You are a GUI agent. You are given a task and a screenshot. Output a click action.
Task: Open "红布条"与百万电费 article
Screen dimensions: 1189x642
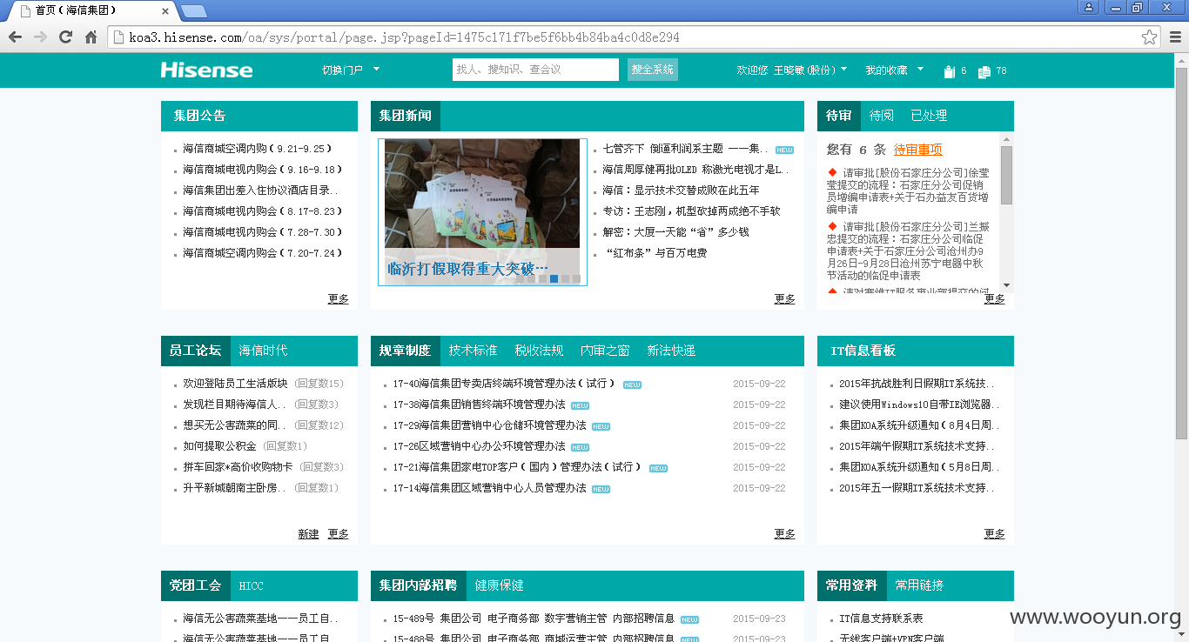pyautogui.click(x=655, y=253)
